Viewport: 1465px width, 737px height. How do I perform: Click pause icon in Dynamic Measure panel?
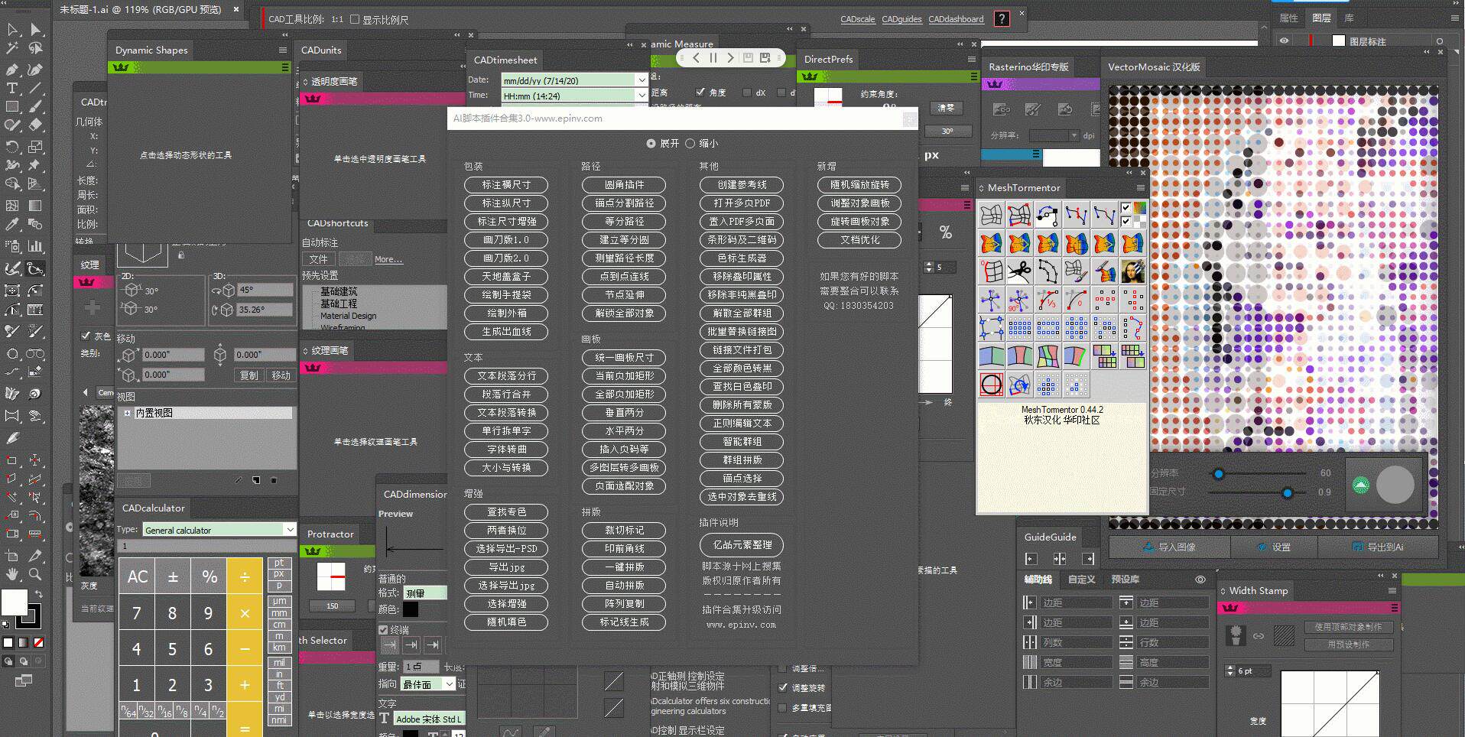(713, 57)
